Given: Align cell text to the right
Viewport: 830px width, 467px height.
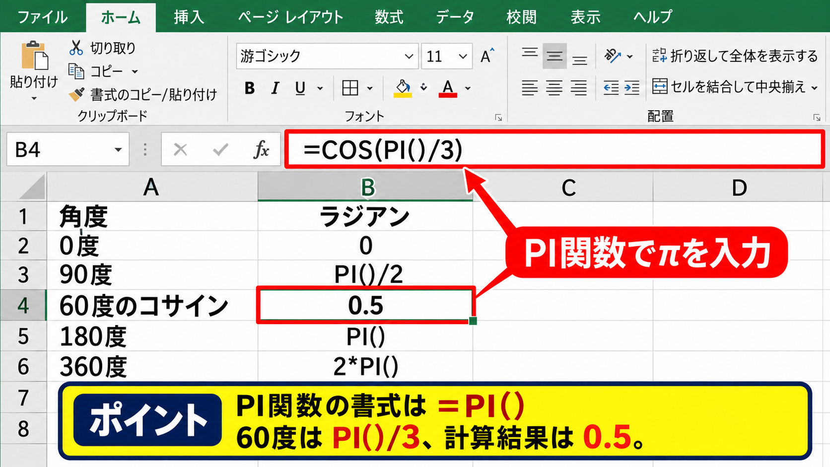Looking at the screenshot, I should pyautogui.click(x=579, y=88).
